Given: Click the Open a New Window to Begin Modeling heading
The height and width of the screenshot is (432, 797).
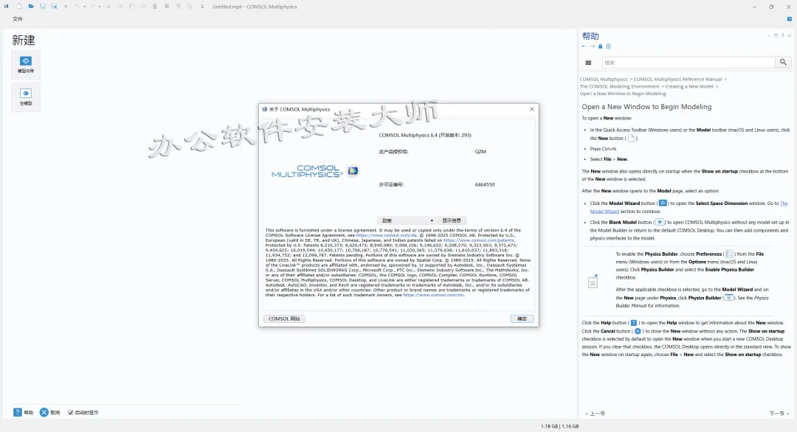Looking at the screenshot, I should click(646, 107).
